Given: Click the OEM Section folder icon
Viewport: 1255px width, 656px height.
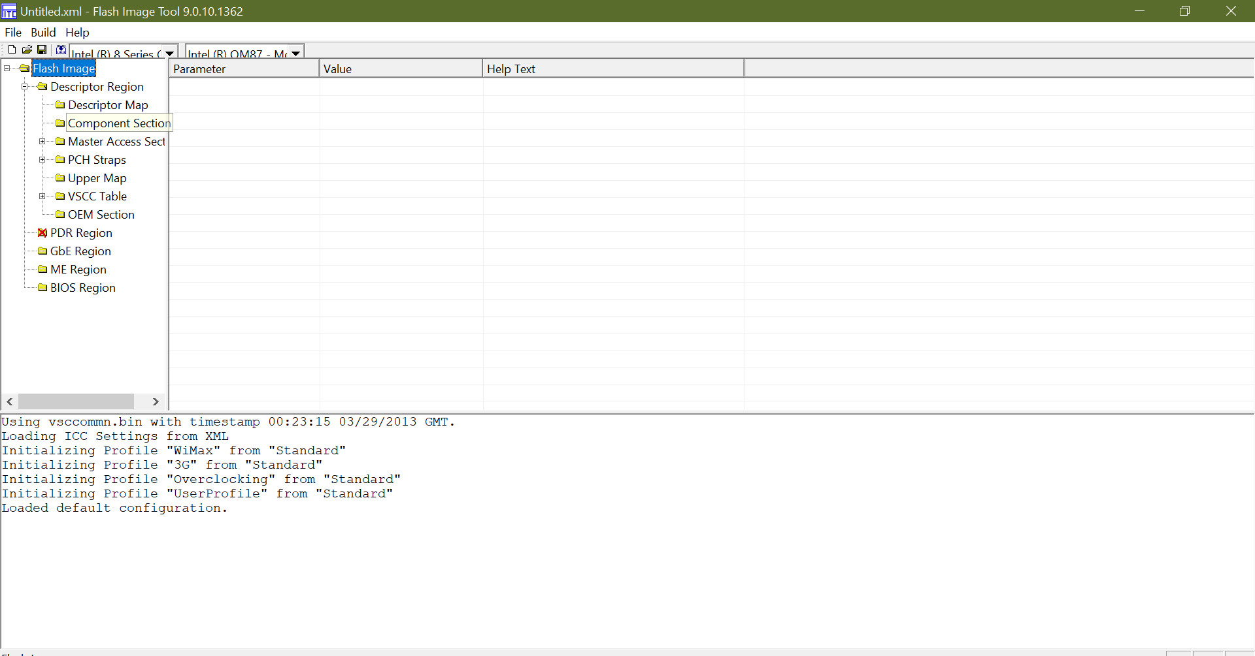Looking at the screenshot, I should pos(60,215).
